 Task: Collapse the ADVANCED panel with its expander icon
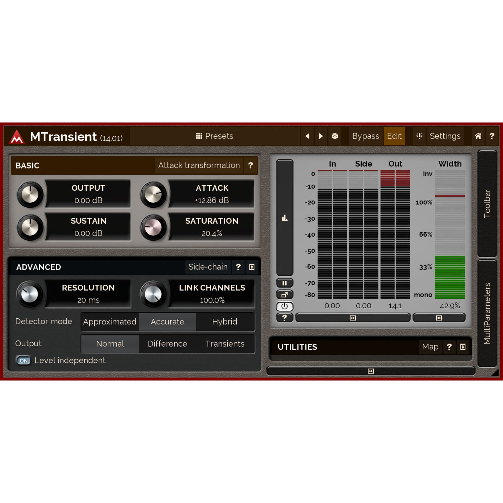pyautogui.click(x=252, y=267)
